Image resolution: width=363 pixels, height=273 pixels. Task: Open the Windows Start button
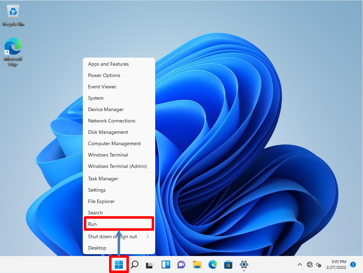pyautogui.click(x=119, y=264)
